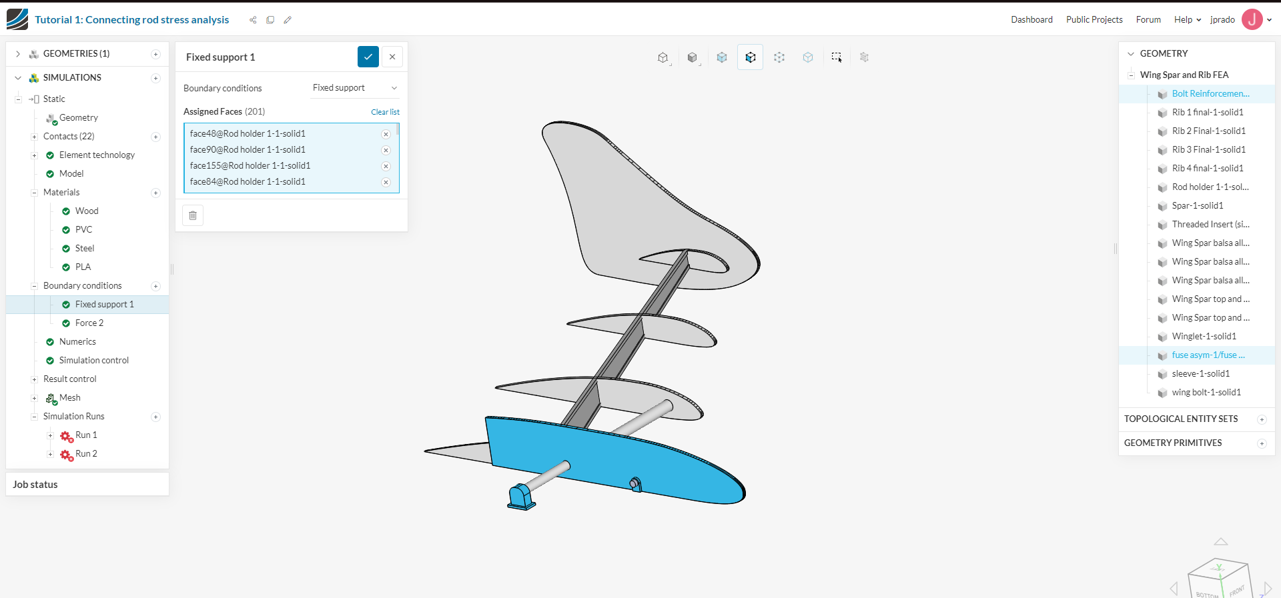The image size is (1281, 598).
Task: Expand the Contacts (22) node
Action: [x=34, y=137]
